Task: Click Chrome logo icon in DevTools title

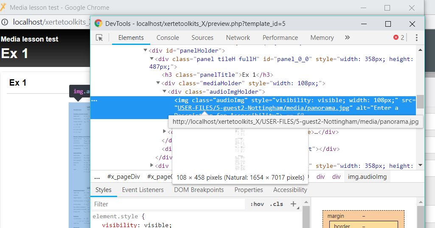Action: coord(98,24)
